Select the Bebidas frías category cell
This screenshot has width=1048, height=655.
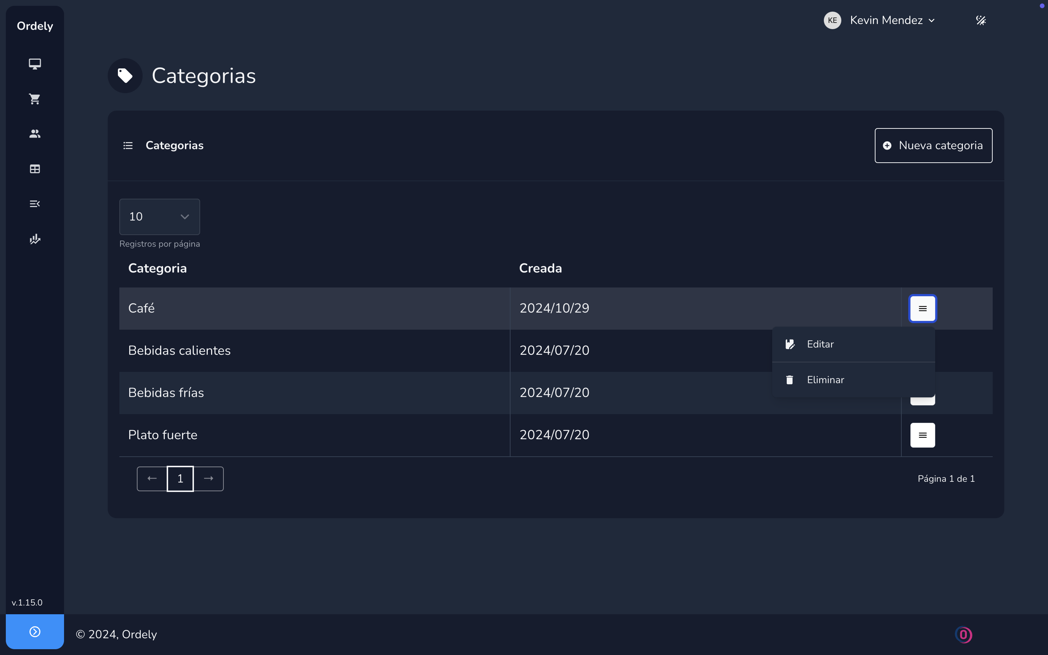(314, 393)
